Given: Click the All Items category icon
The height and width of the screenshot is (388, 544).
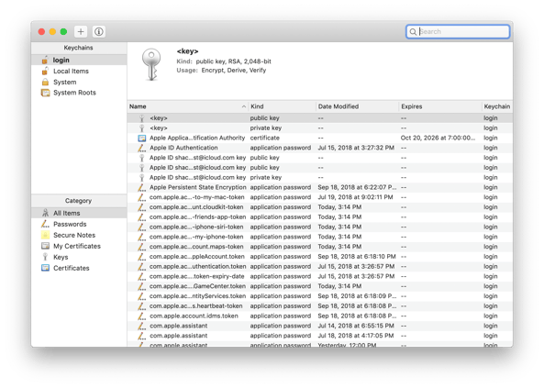Looking at the screenshot, I should (45, 213).
